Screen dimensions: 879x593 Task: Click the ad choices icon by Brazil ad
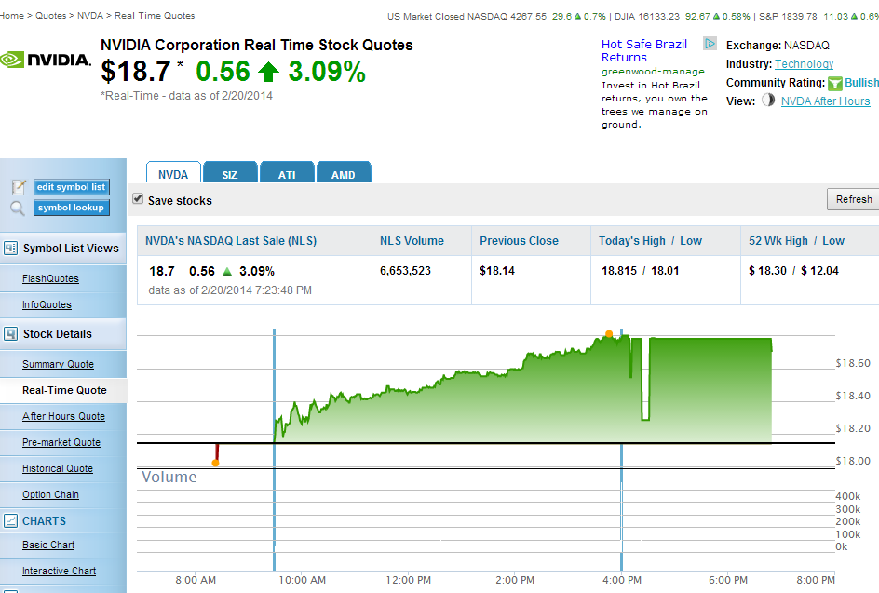(710, 44)
